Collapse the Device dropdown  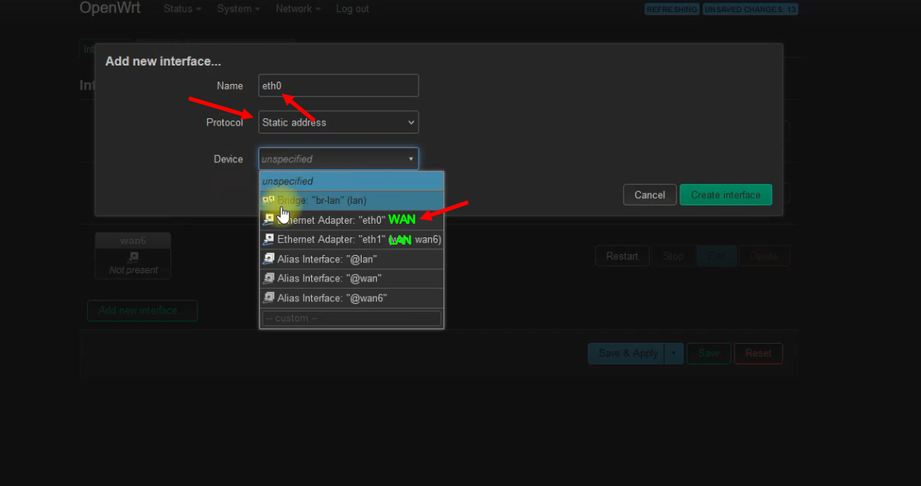tap(338, 159)
